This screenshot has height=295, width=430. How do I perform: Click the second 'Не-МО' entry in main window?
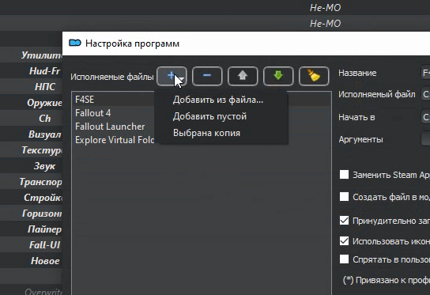(x=325, y=23)
